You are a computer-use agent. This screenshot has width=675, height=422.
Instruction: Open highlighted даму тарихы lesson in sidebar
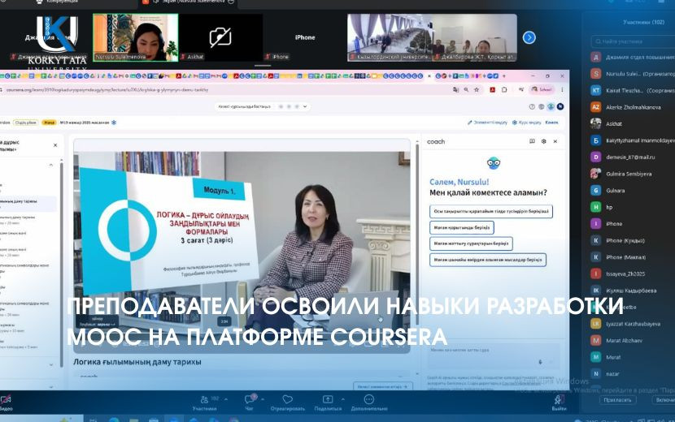(28, 203)
